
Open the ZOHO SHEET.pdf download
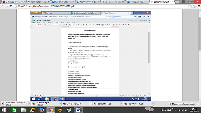(x=107, y=104)
